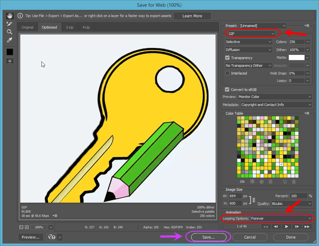Click the Preview... button
Image resolution: width=319 pixels, height=246 pixels.
click(x=30, y=237)
